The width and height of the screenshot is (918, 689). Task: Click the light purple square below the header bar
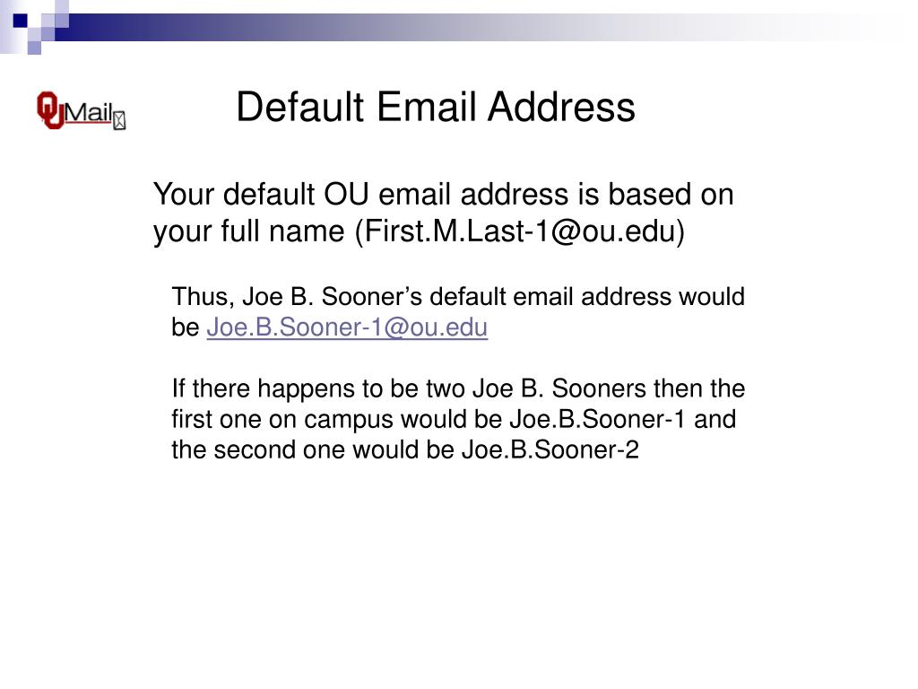coord(34,48)
